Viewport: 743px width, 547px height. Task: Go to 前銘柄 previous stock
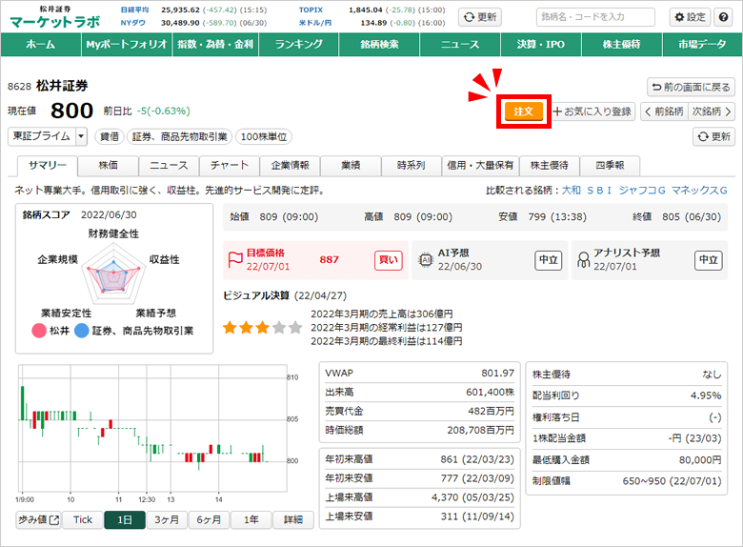click(664, 111)
